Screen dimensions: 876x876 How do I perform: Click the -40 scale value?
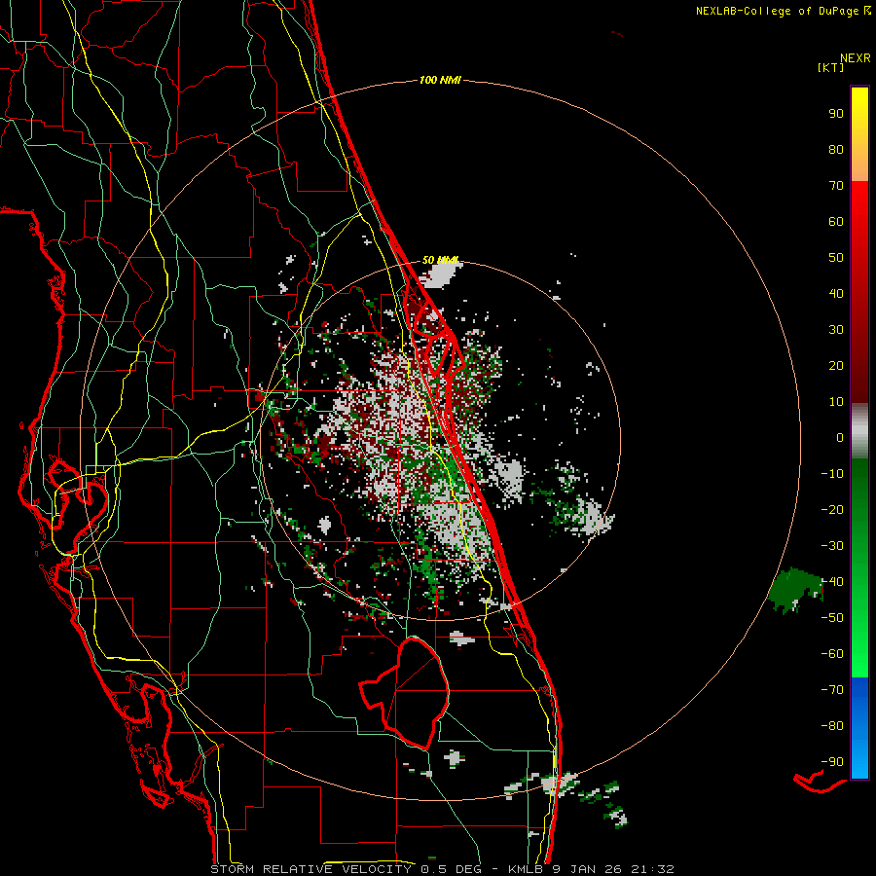click(832, 582)
